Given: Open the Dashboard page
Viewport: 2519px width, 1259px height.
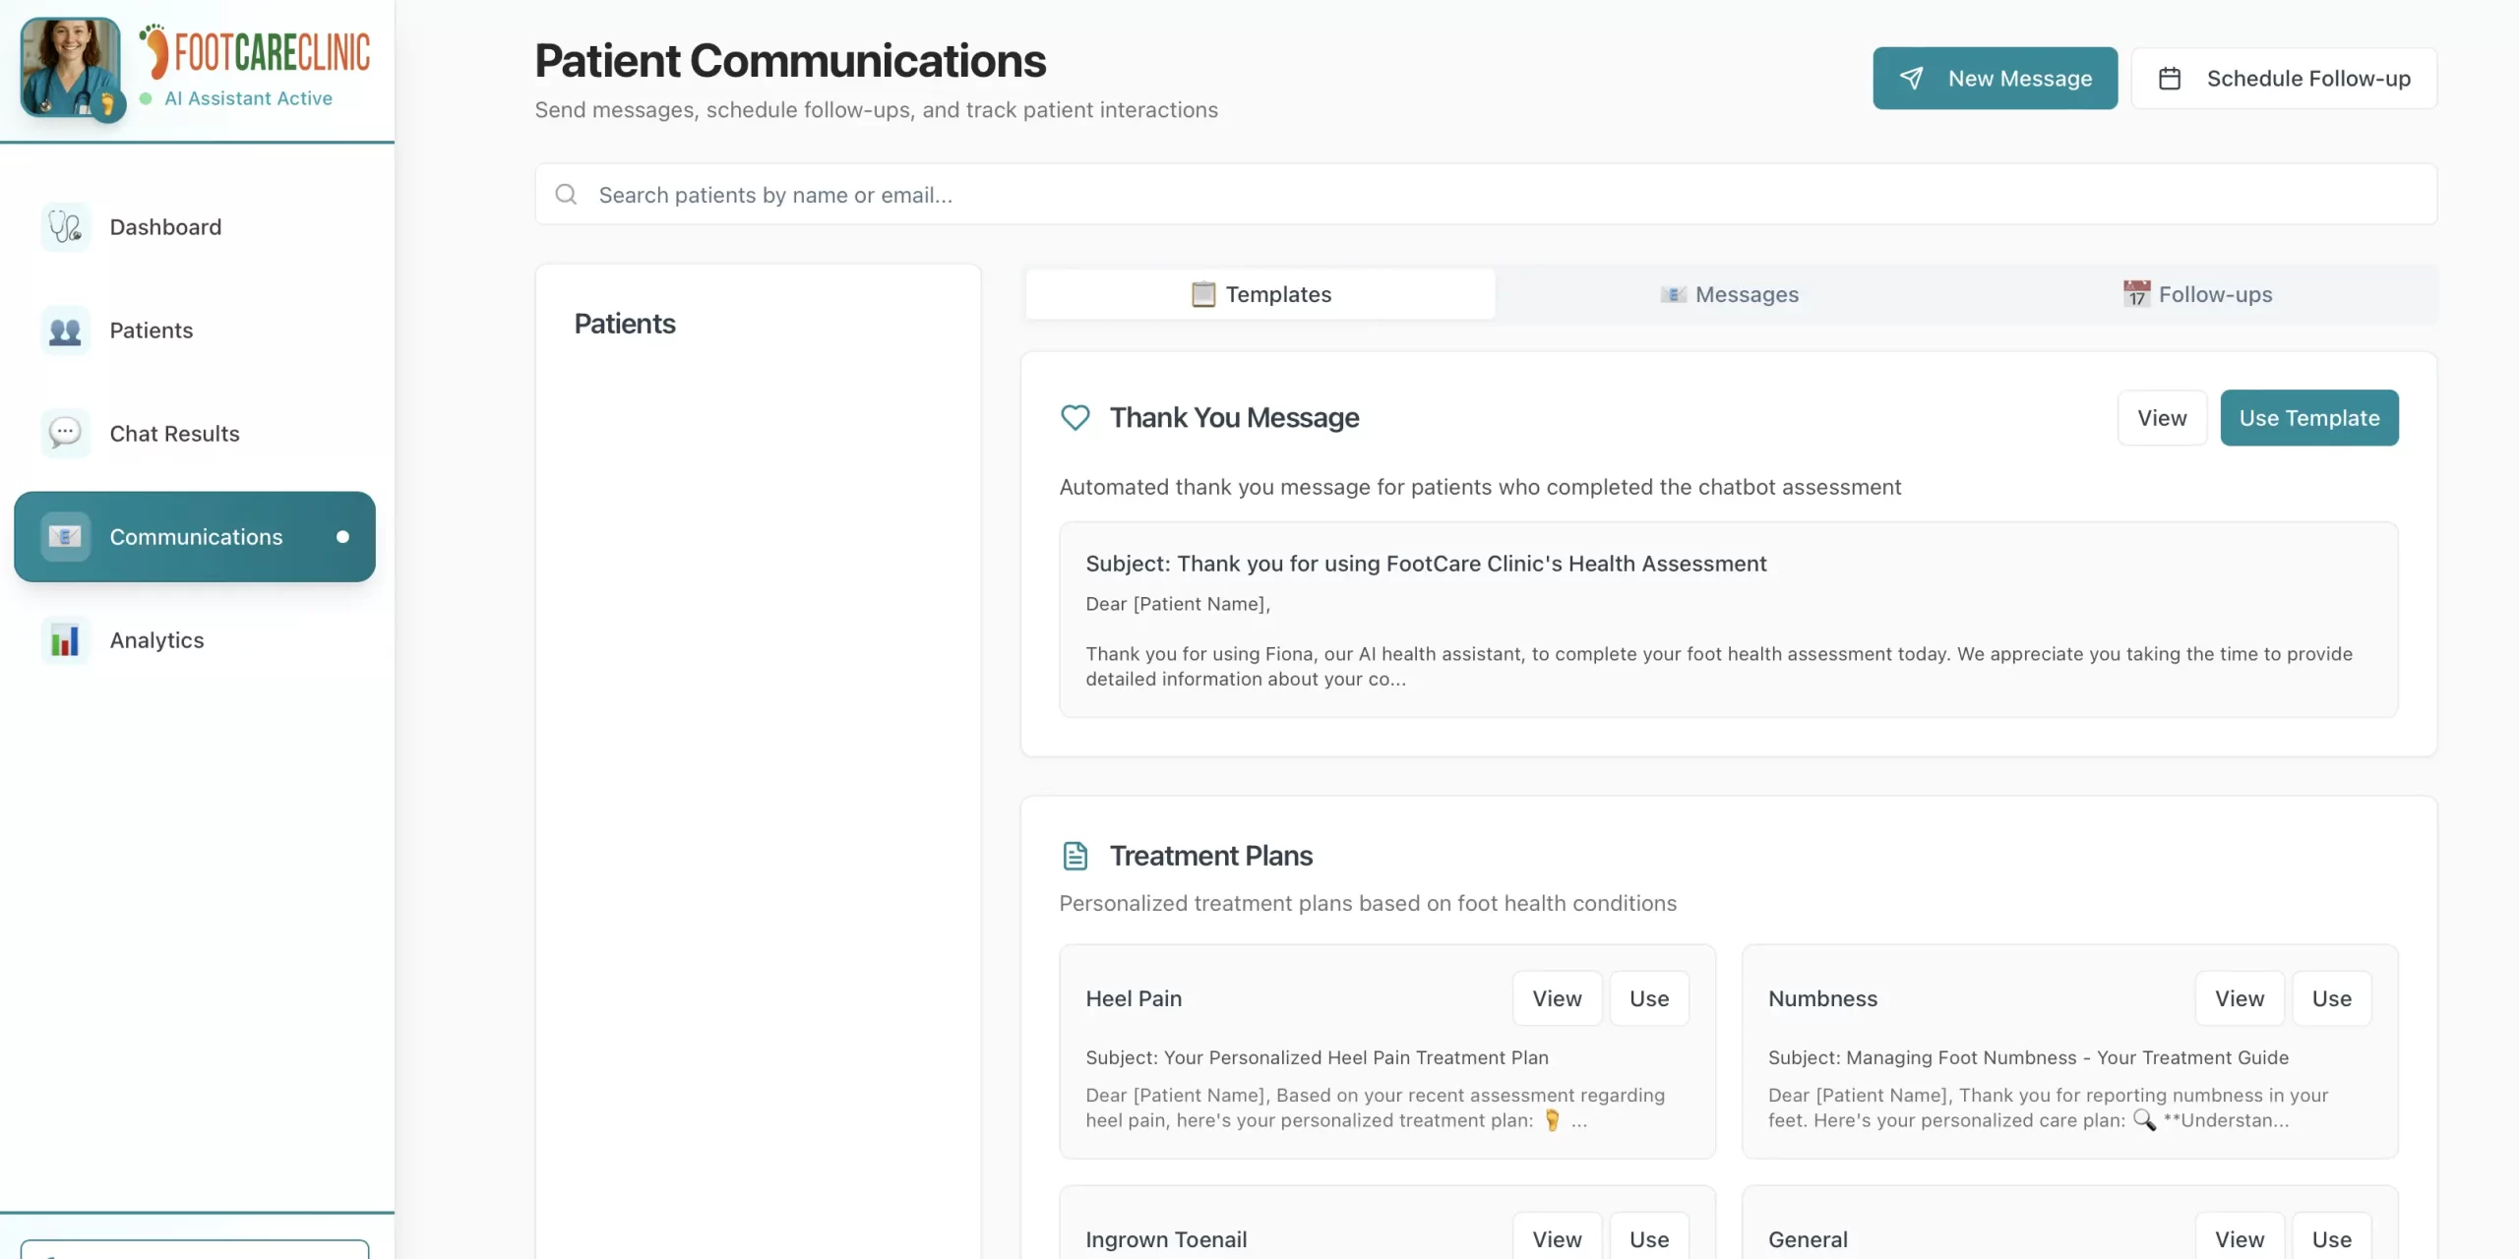Looking at the screenshot, I should click(195, 227).
